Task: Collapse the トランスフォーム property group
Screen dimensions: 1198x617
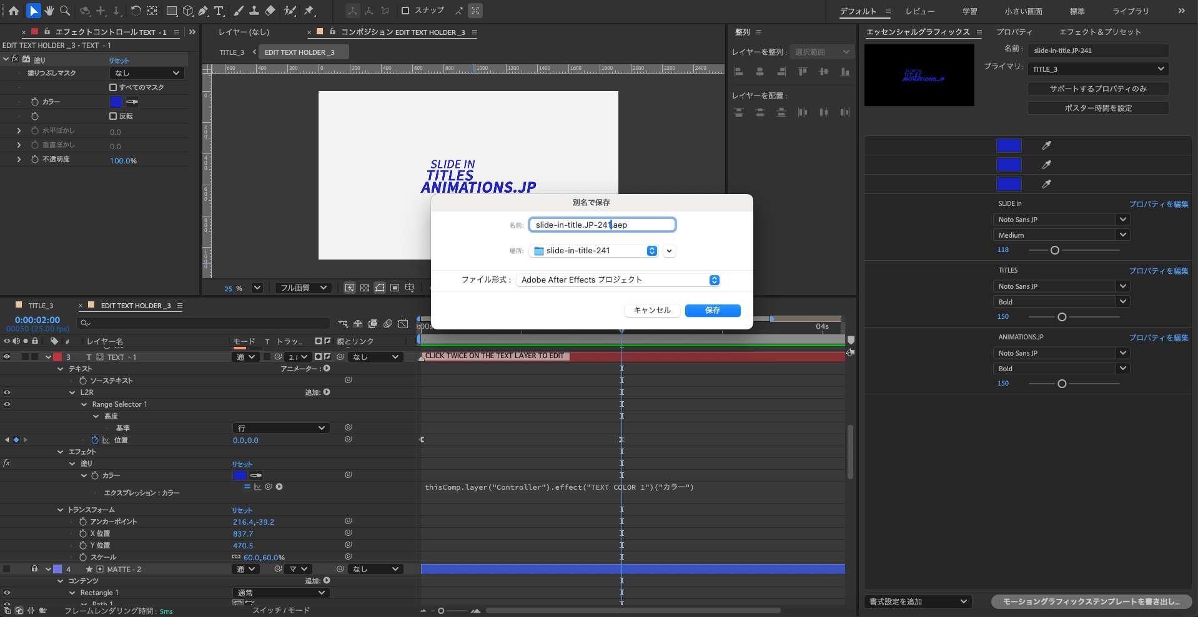Action: coord(61,510)
